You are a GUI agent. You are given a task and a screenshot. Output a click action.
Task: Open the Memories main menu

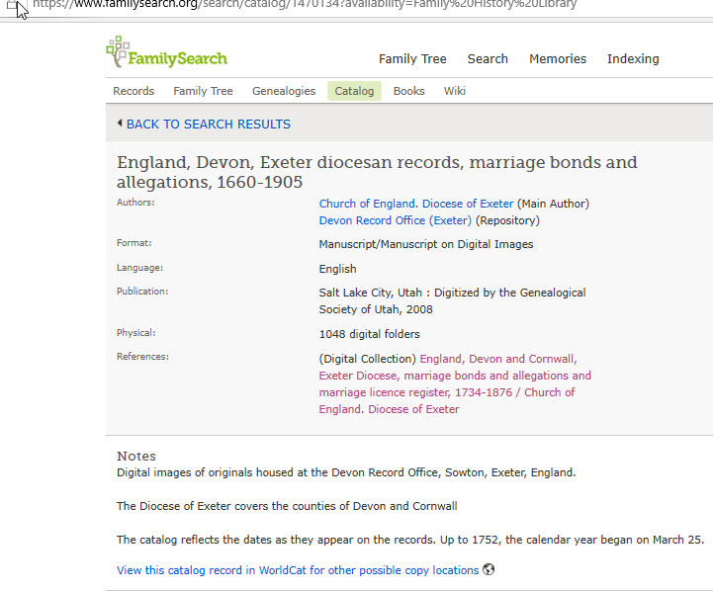pos(558,59)
